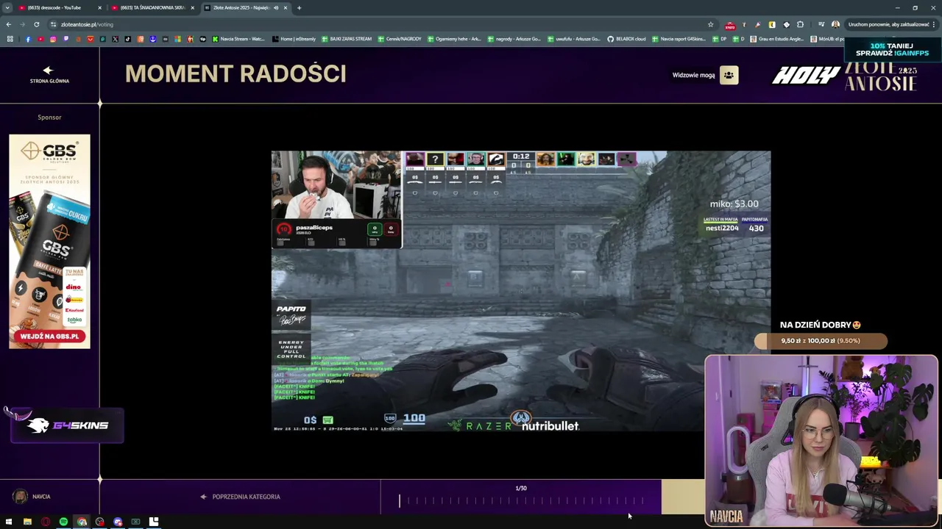The width and height of the screenshot is (942, 529).
Task: Open the Twitch bookmark icon
Action: click(x=65, y=39)
